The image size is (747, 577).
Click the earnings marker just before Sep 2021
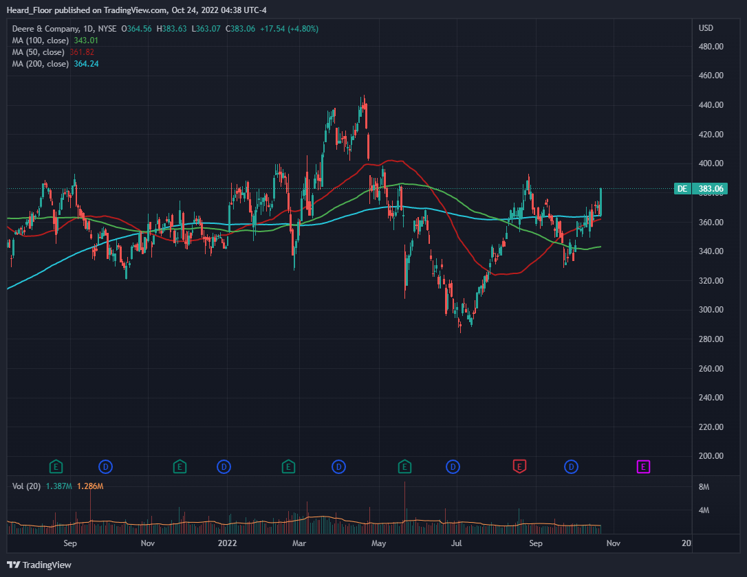point(56,466)
